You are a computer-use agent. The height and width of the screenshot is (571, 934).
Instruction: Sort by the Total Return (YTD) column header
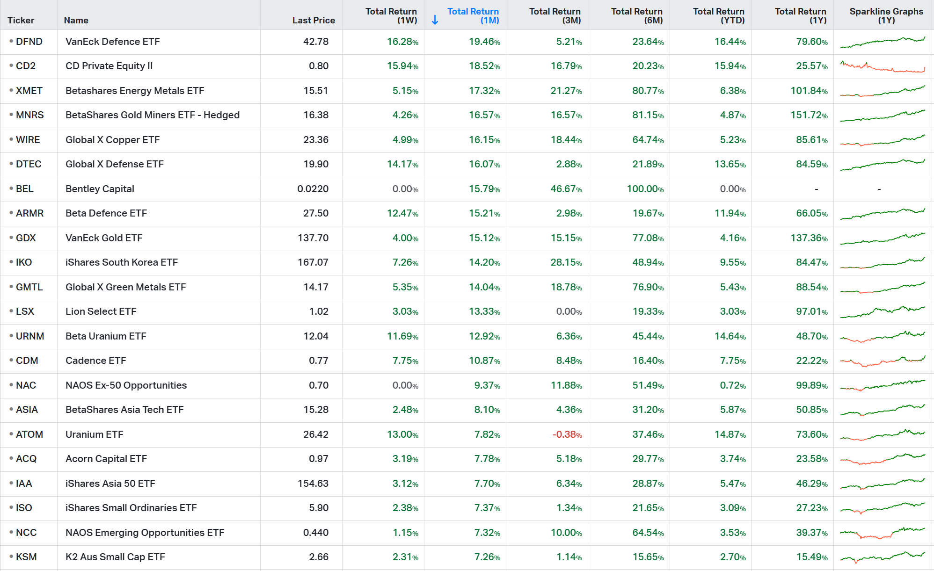[x=718, y=15]
